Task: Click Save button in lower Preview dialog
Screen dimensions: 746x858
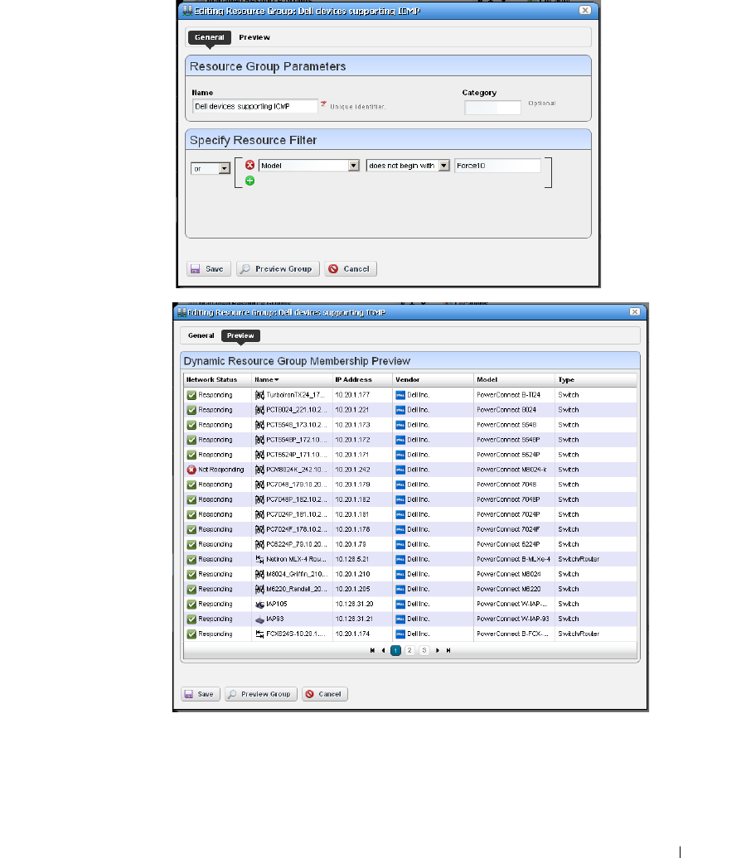Action: [x=201, y=694]
